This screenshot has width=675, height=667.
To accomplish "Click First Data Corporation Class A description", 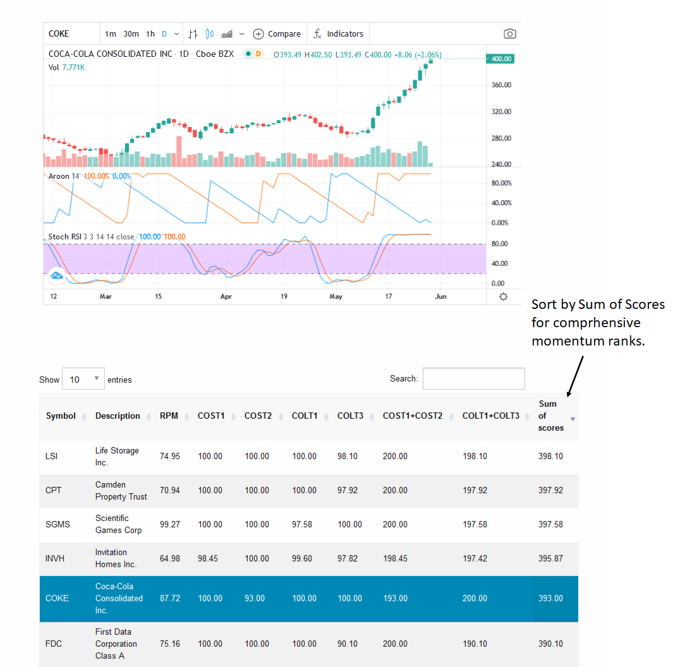I will [116, 644].
